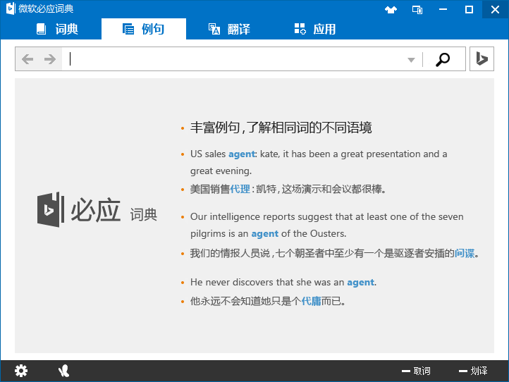
Task: Toggle the 取词 word capture option
Action: click(x=416, y=371)
